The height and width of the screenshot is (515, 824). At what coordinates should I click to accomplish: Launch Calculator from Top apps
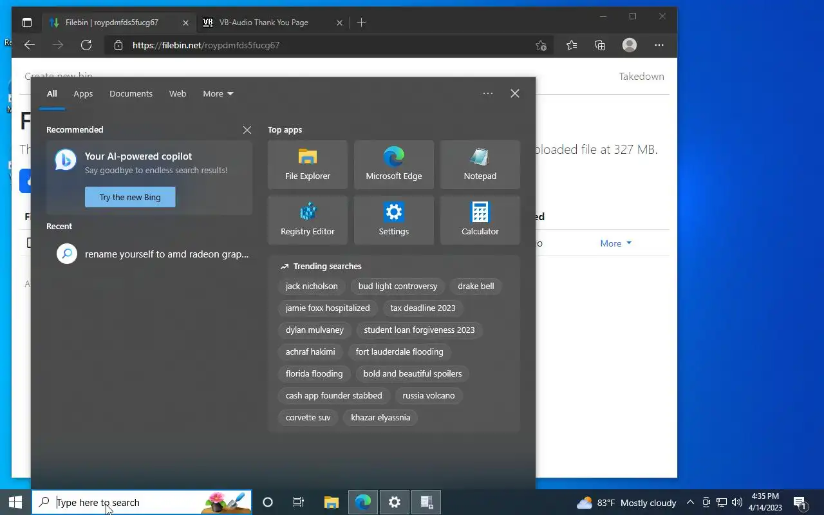480,220
